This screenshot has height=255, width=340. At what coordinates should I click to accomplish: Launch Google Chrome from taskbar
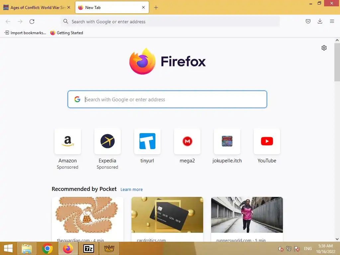[x=47, y=248]
